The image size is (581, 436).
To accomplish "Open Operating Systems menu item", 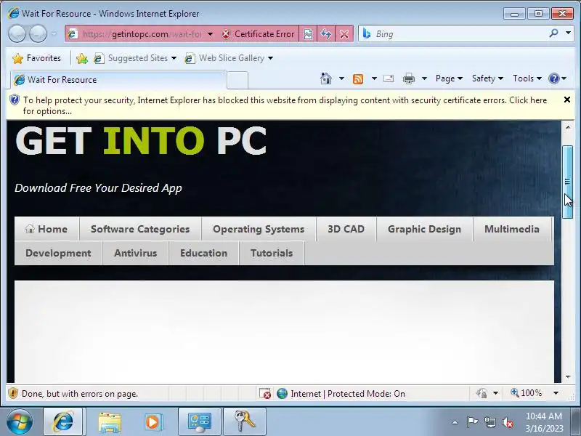I will tap(259, 229).
